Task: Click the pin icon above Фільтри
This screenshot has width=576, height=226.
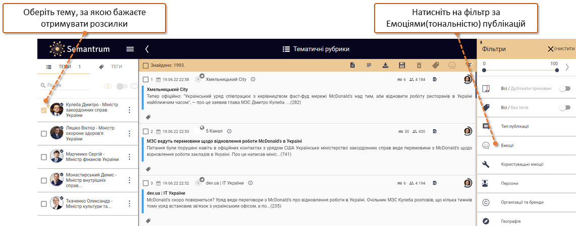Action: 481,43
